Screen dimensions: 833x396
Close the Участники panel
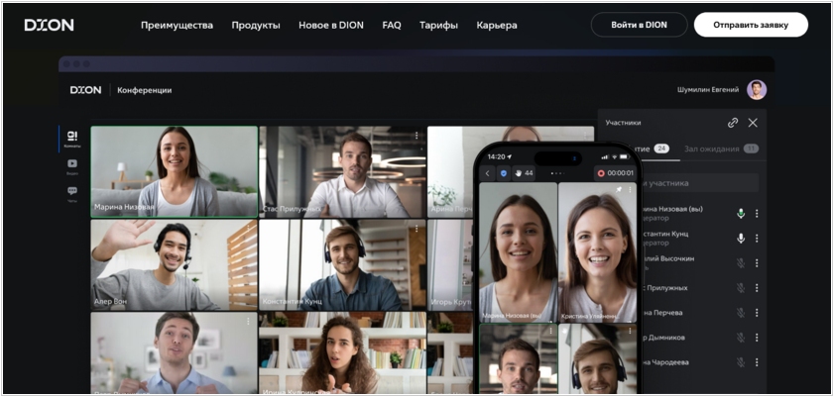click(753, 123)
